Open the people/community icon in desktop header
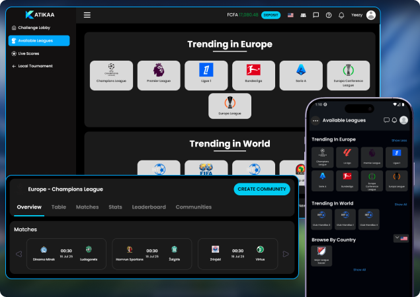 (x=303, y=15)
